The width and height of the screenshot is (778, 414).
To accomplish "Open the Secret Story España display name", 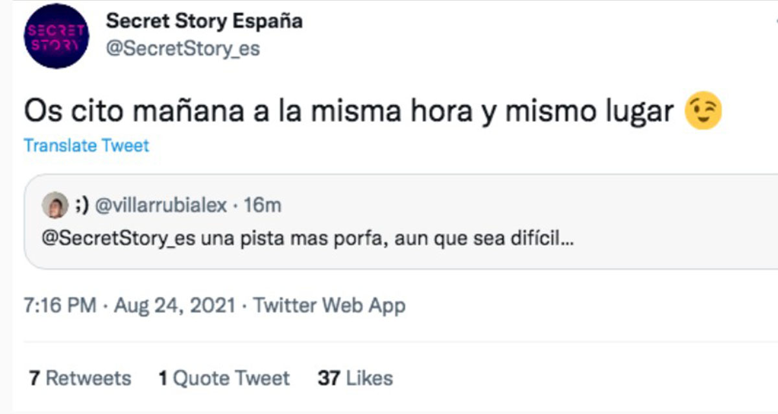I will tap(204, 21).
